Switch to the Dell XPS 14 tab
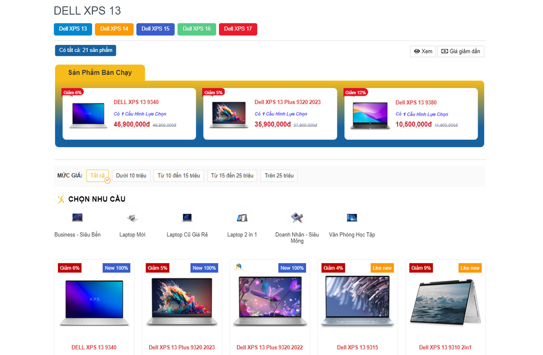This screenshot has width=543, height=355. coord(114,29)
